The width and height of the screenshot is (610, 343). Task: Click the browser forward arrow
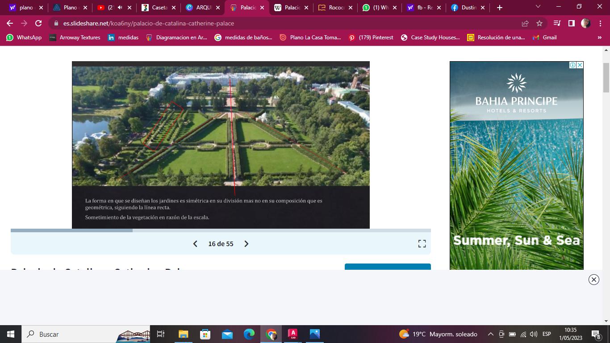[24, 23]
